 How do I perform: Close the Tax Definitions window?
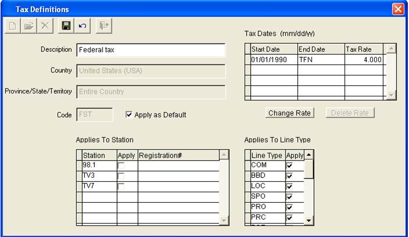coord(398,9)
